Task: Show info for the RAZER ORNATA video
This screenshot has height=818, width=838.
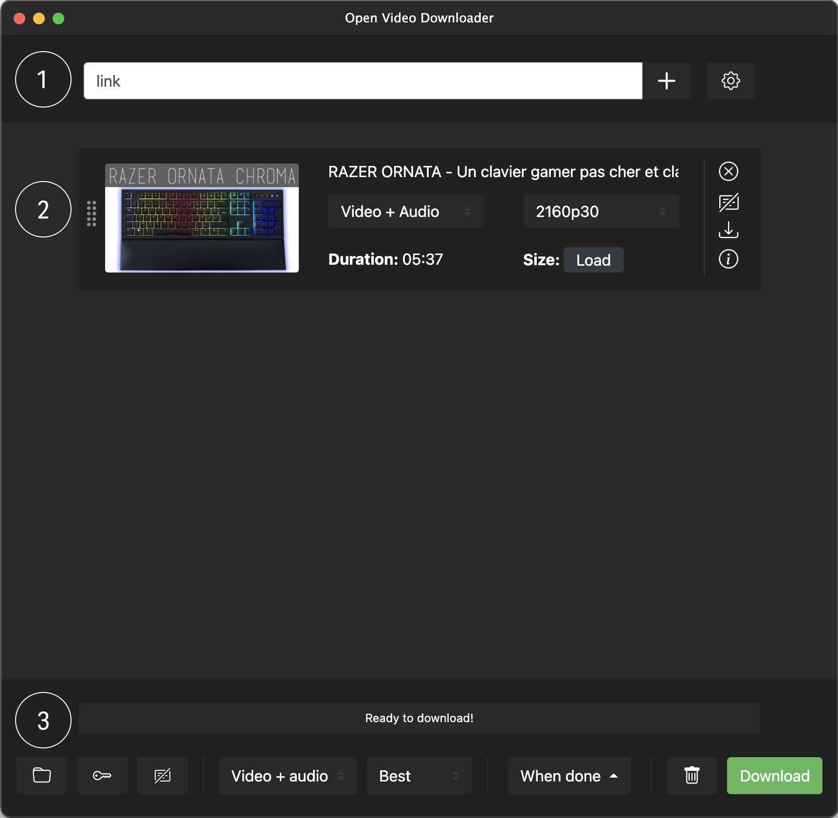Action: click(x=729, y=259)
